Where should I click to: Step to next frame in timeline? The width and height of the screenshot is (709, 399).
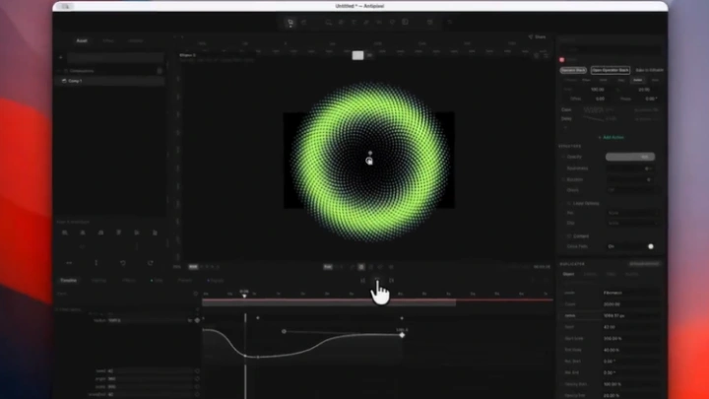391,281
